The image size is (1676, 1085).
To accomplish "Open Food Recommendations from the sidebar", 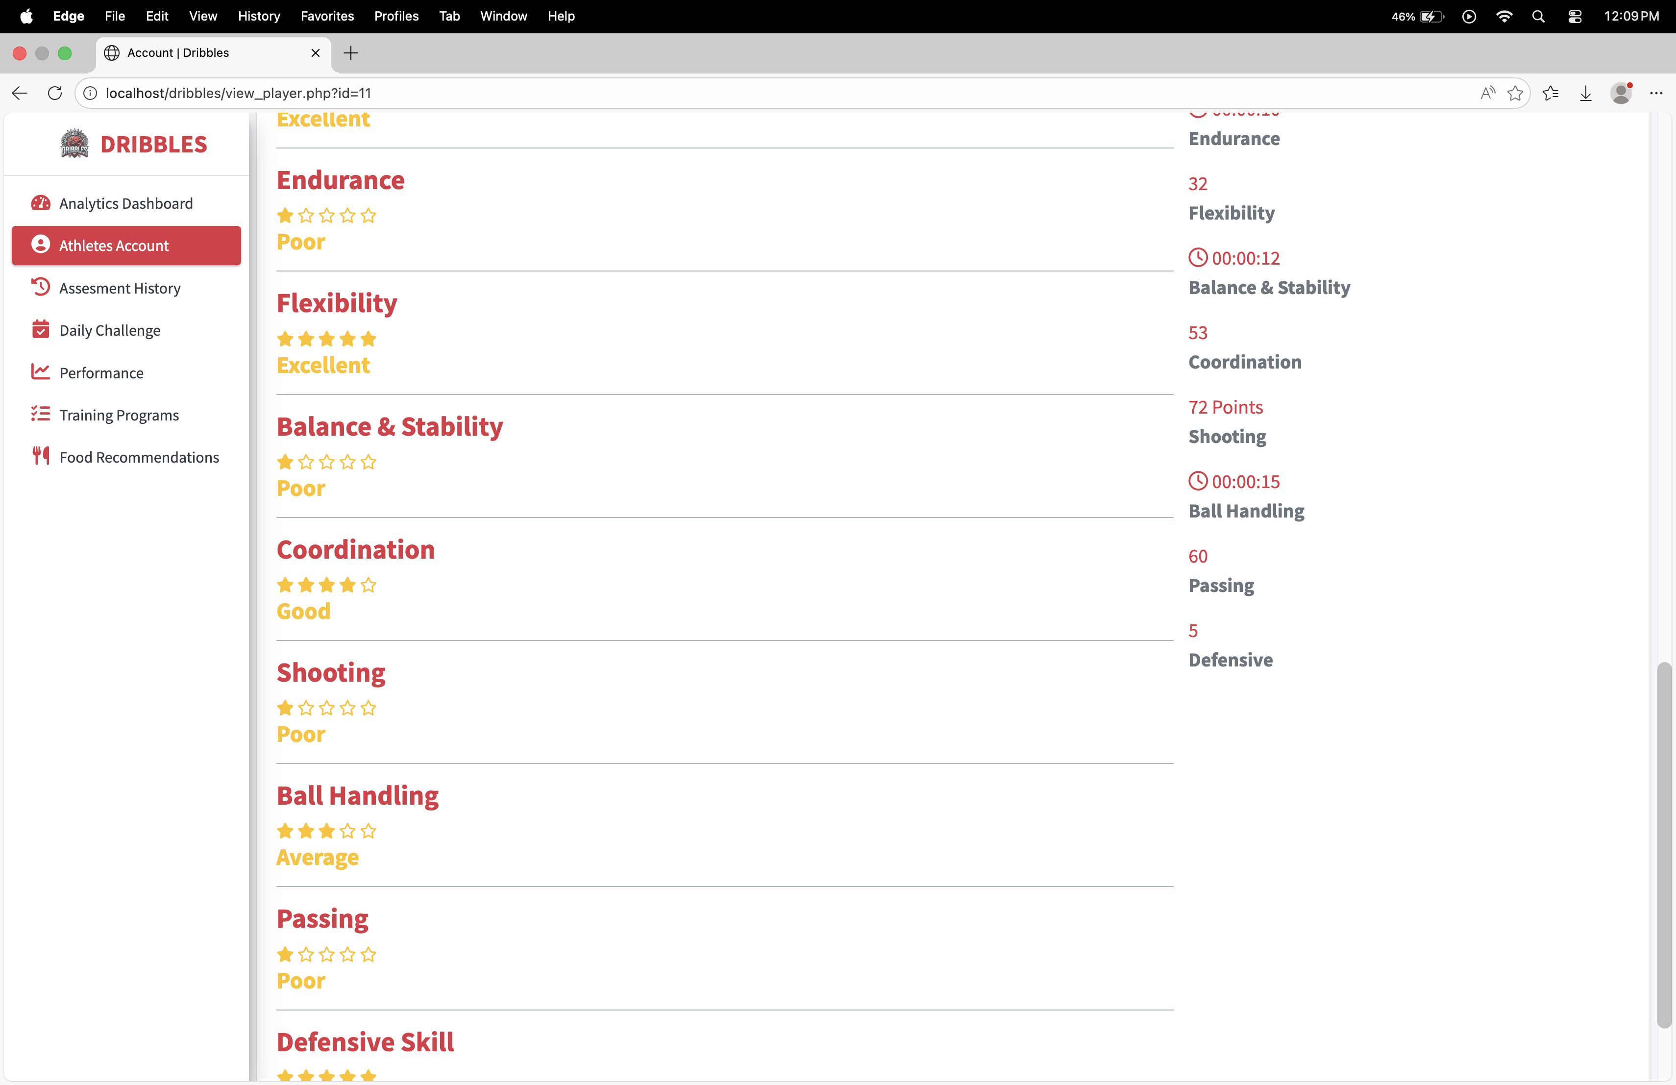I will pyautogui.click(x=139, y=457).
